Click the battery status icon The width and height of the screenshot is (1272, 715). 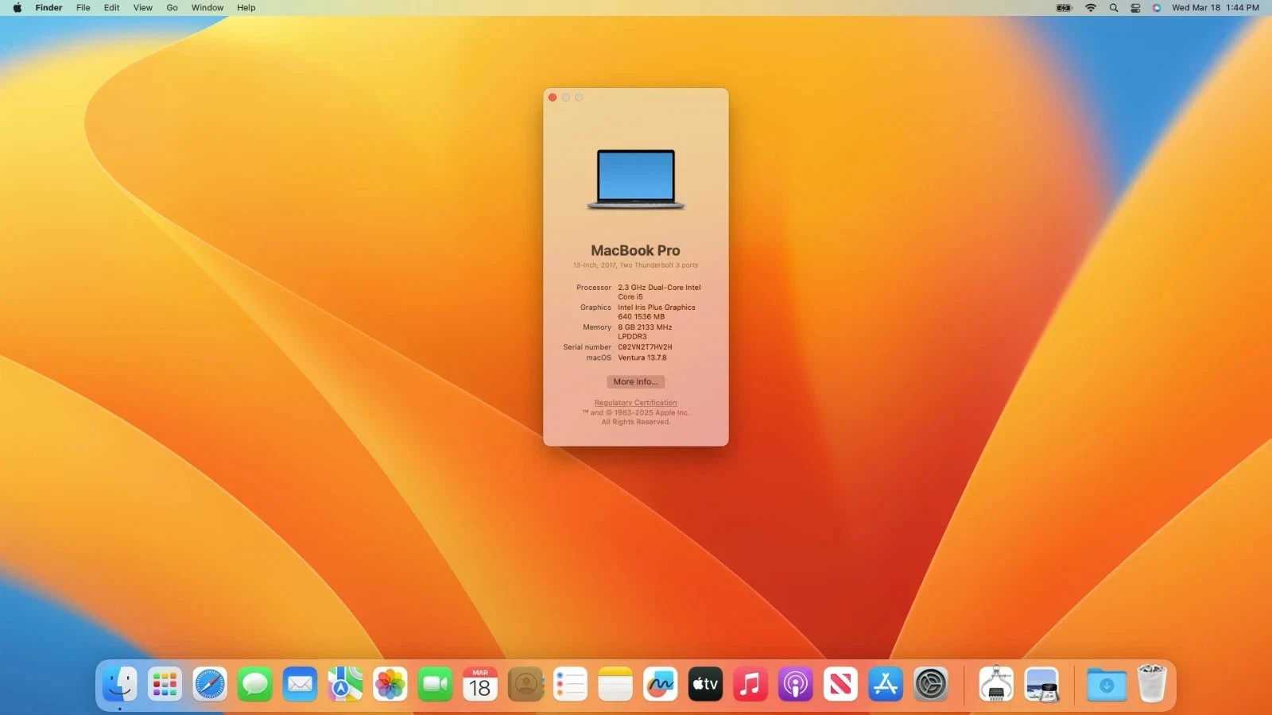tap(1064, 8)
